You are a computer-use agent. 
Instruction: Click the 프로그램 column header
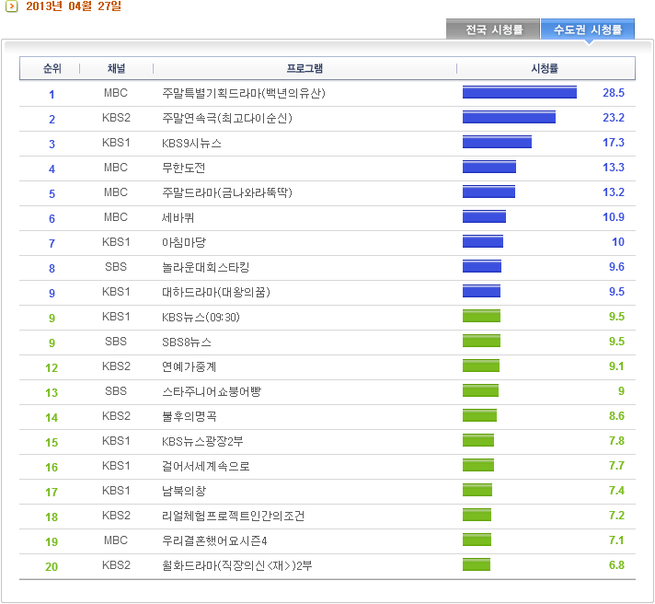pos(305,68)
